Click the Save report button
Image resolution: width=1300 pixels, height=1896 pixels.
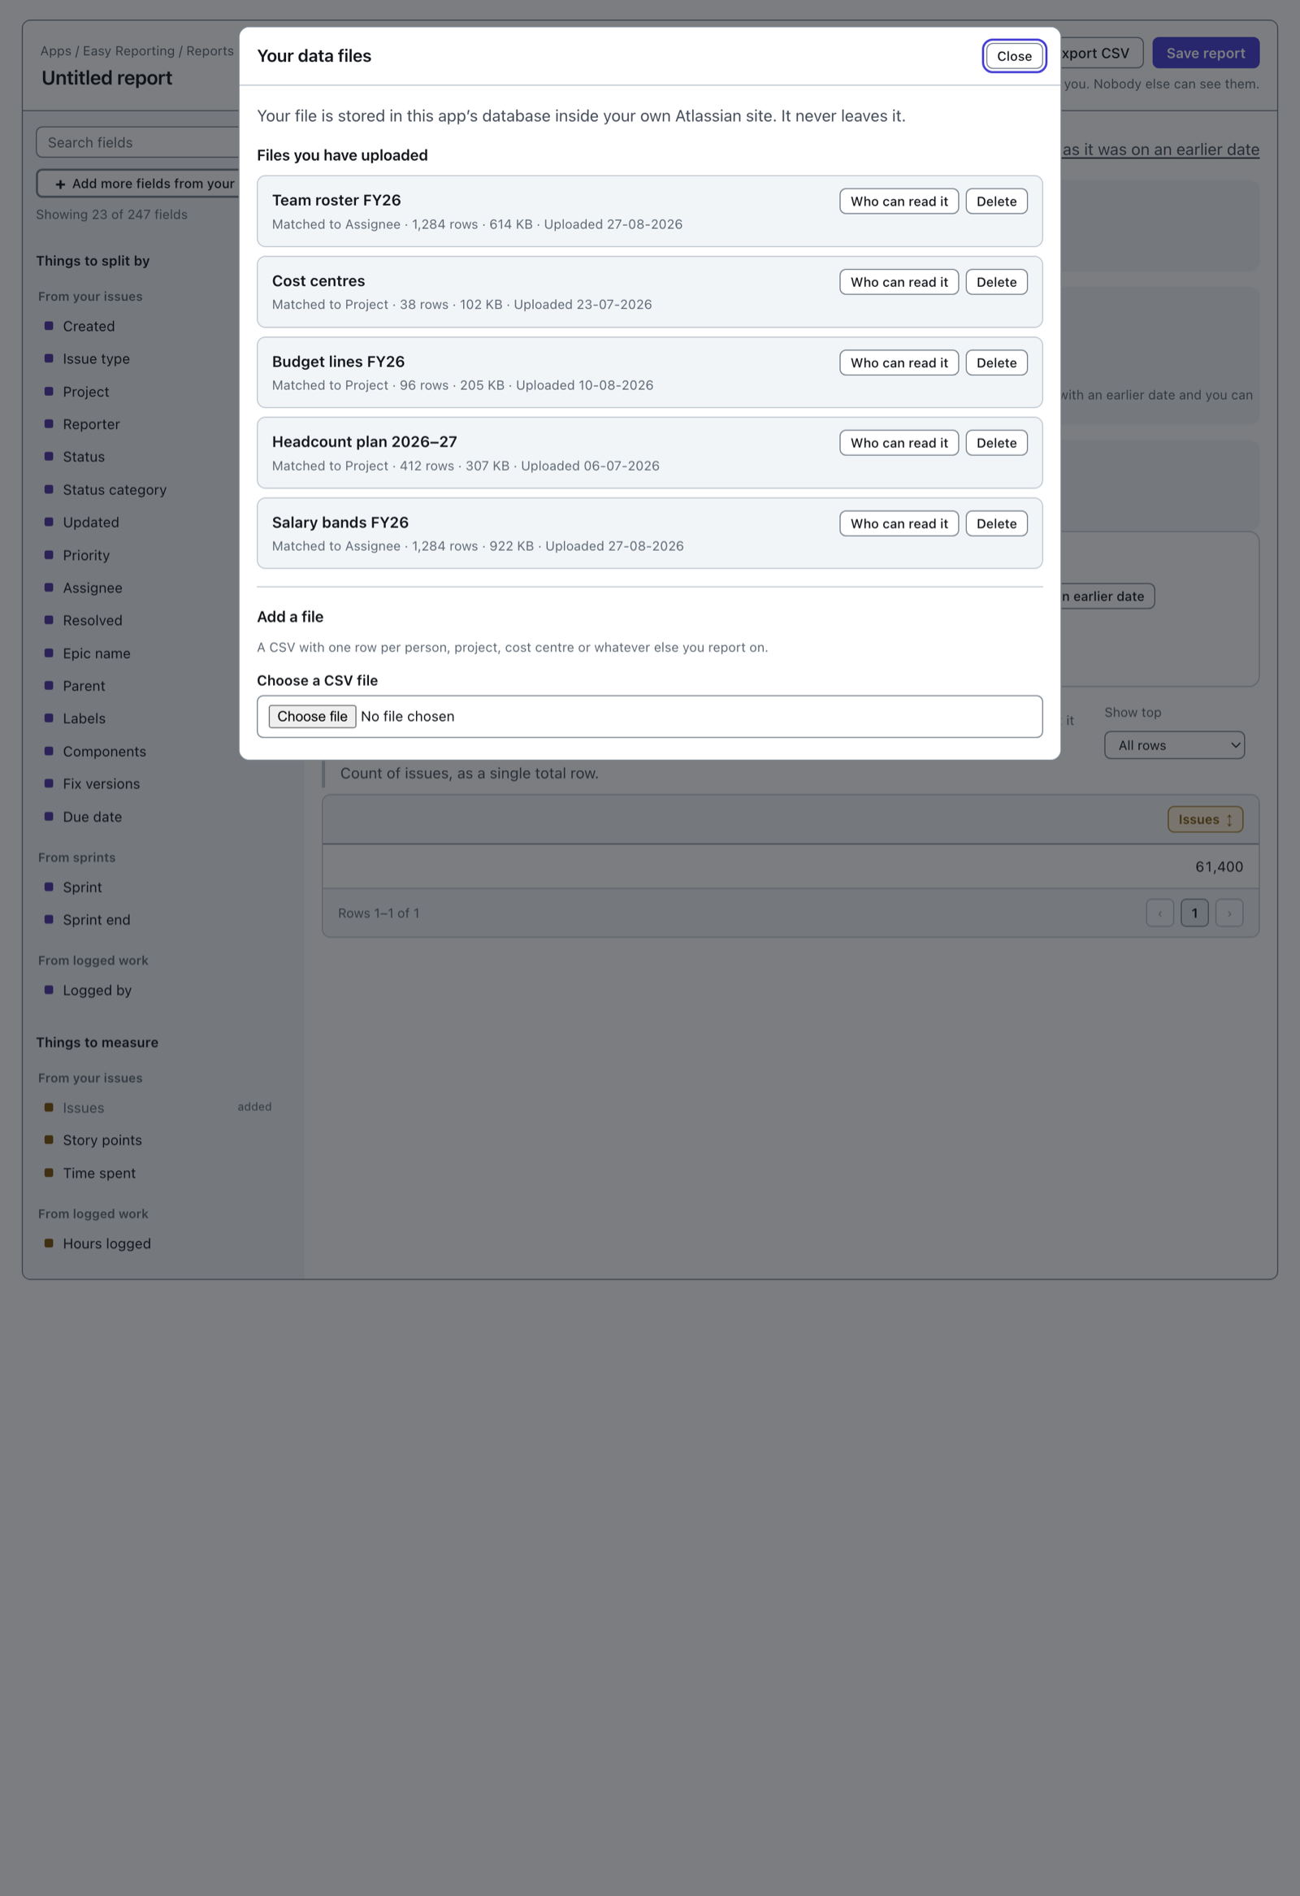click(1205, 53)
